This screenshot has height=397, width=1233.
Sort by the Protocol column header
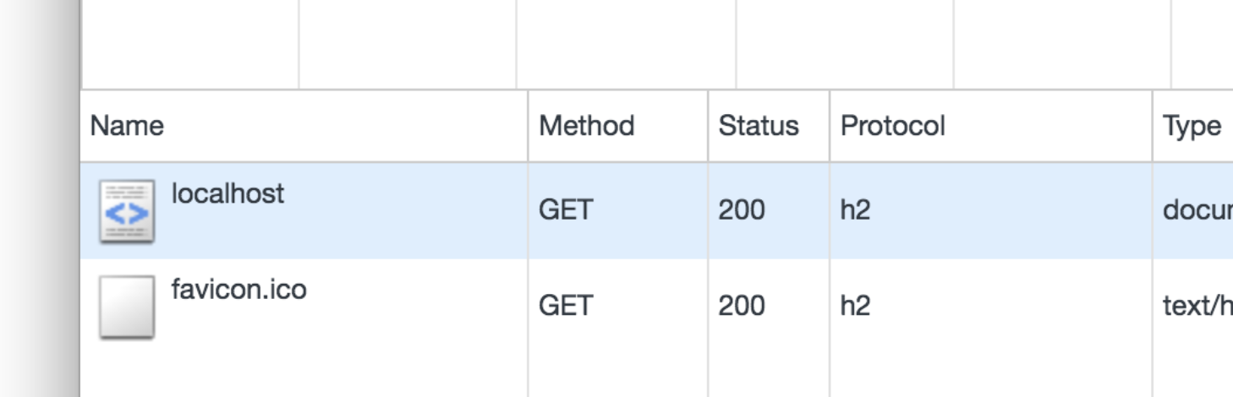click(892, 126)
